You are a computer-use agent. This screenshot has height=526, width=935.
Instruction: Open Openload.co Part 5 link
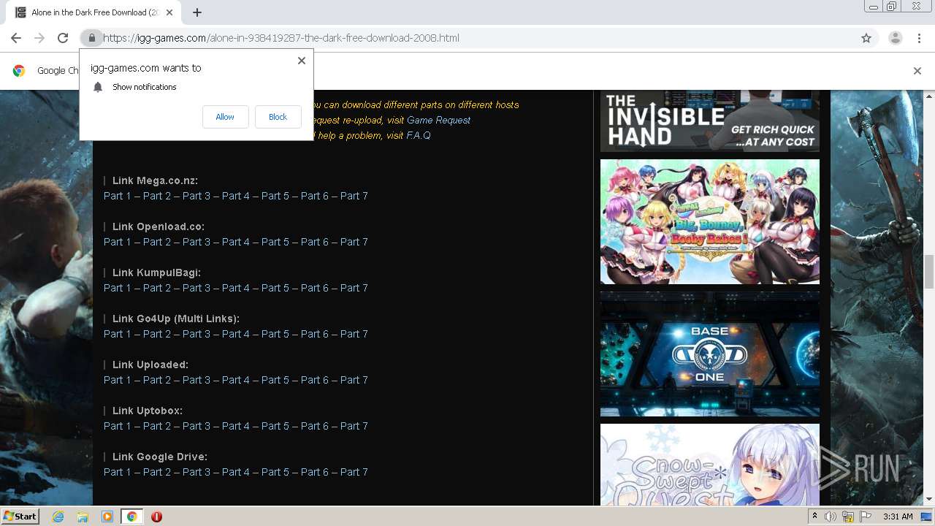[275, 242]
